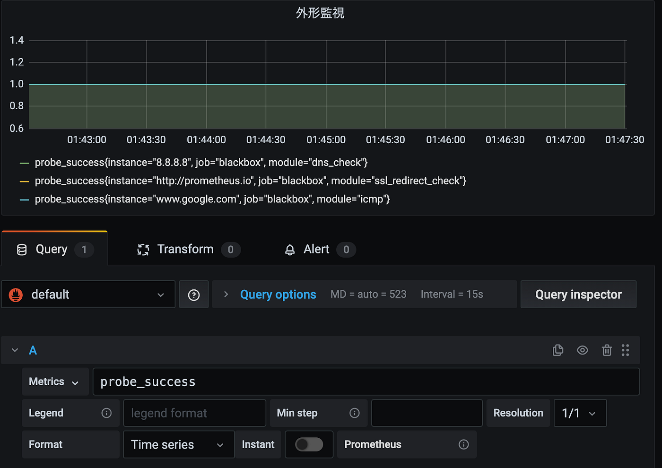This screenshot has height=468, width=662.
Task: Click the 01:45:00 time axis label
Action: click(x=326, y=140)
